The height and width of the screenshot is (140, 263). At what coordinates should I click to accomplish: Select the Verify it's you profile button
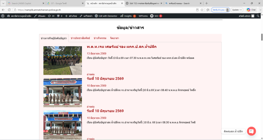[220, 10]
